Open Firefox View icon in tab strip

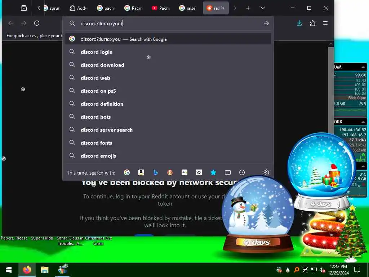[24, 8]
